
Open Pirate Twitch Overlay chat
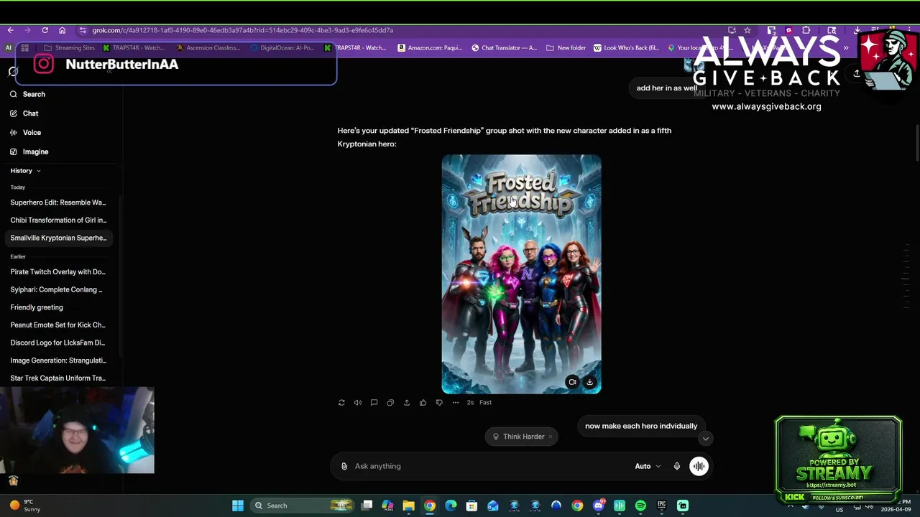tap(58, 272)
